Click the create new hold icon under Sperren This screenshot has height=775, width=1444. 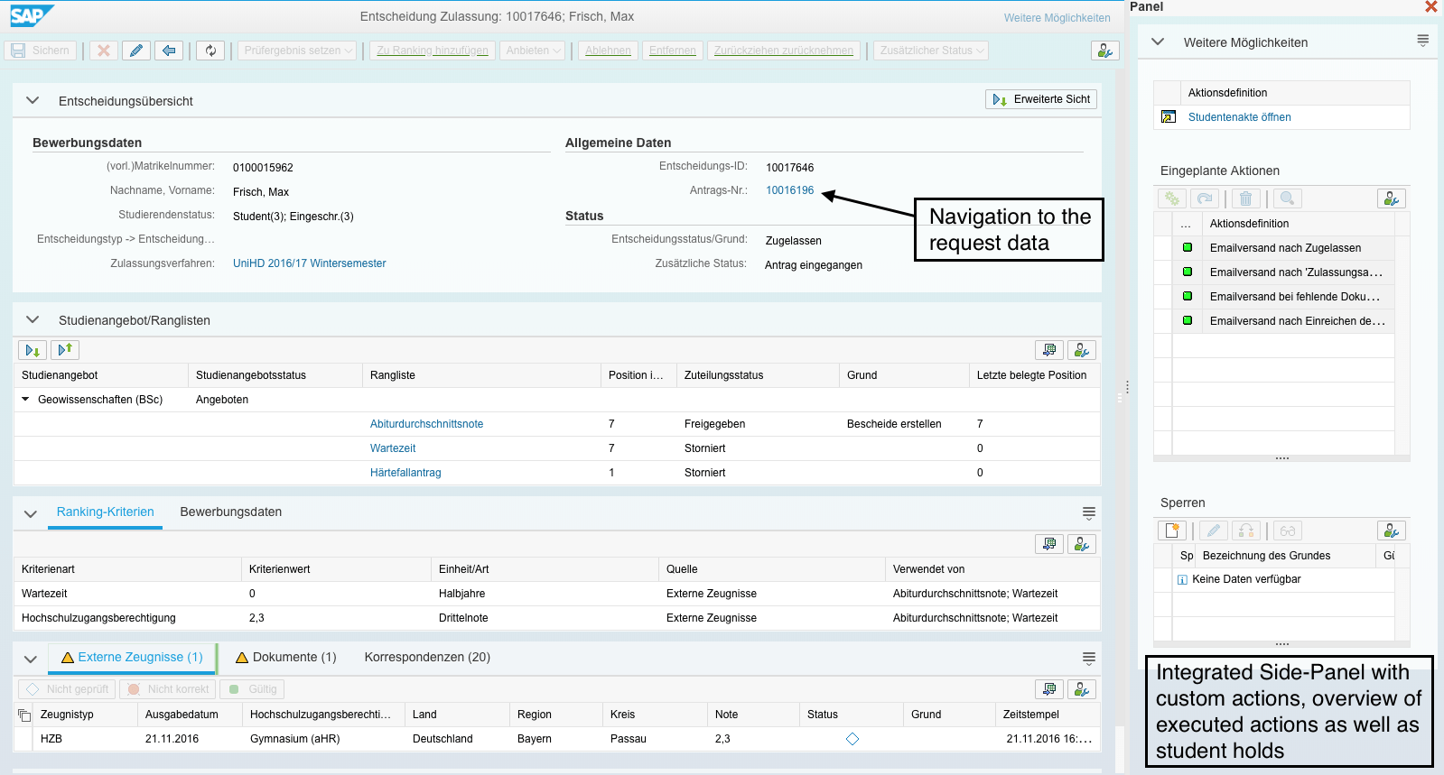tap(1172, 531)
